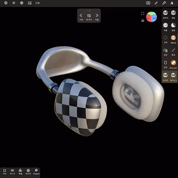Viewport: 178px width, 178px height.
Task: Reset view with the home icon
Action: click(143, 21)
